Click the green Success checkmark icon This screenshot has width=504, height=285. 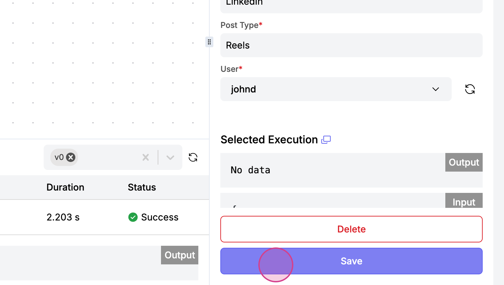click(133, 217)
